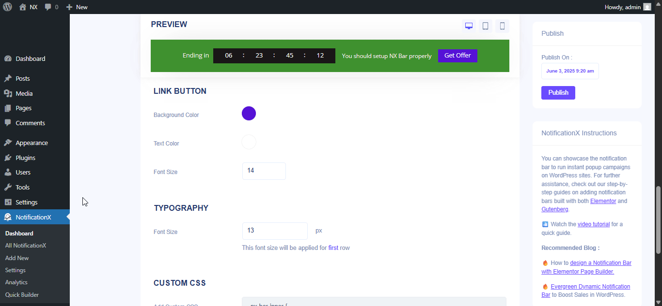662x306 pixels.
Task: Open the Dashboard sidebar icon
Action: tap(8, 58)
